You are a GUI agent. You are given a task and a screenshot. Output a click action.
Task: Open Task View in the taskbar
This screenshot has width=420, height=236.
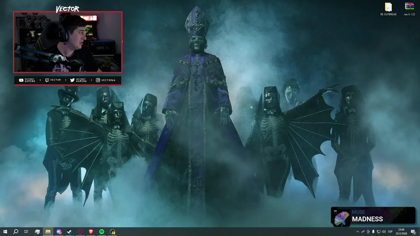coord(26,232)
